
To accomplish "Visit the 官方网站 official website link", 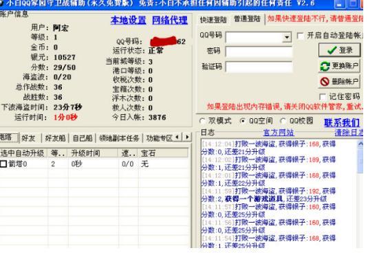I will tap(279, 133).
